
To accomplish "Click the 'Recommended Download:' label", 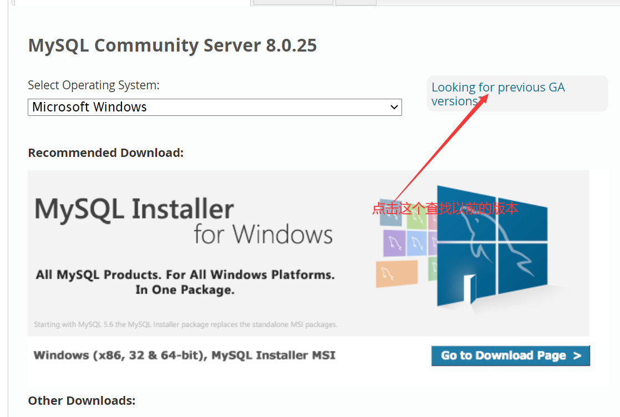I will (x=106, y=152).
